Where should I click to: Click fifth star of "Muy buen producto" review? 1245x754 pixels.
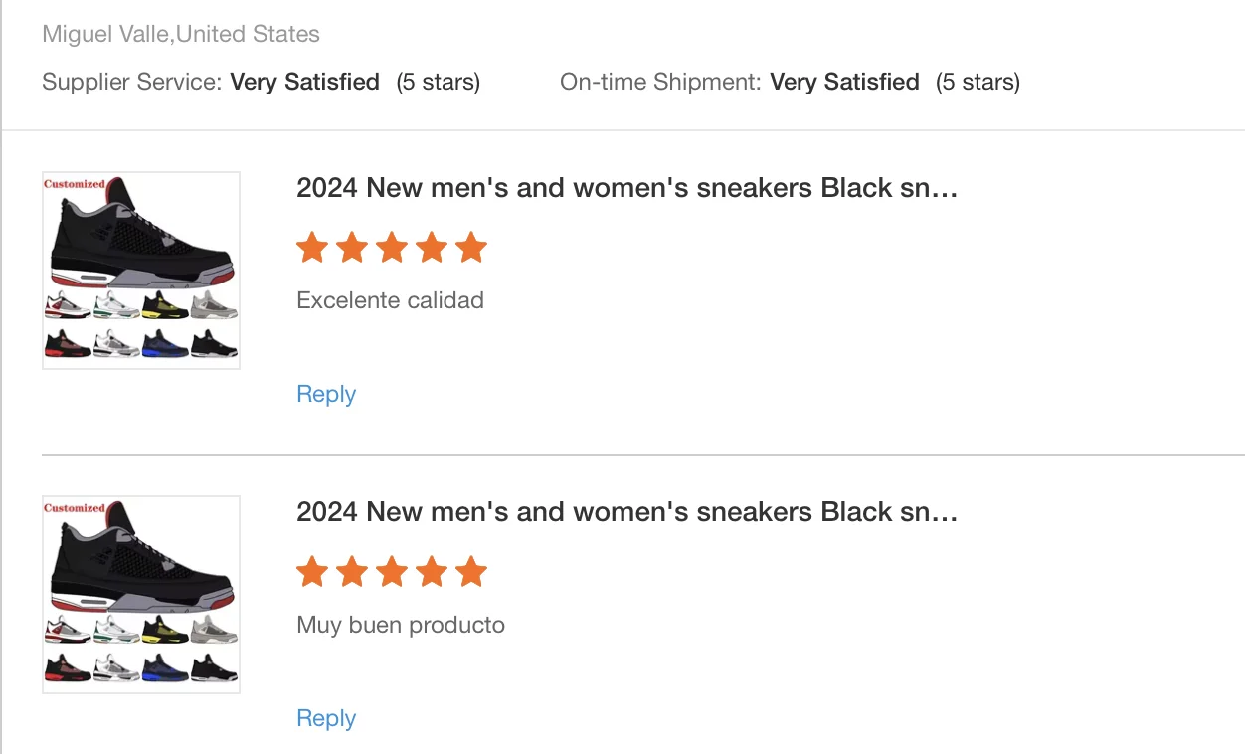coord(471,572)
